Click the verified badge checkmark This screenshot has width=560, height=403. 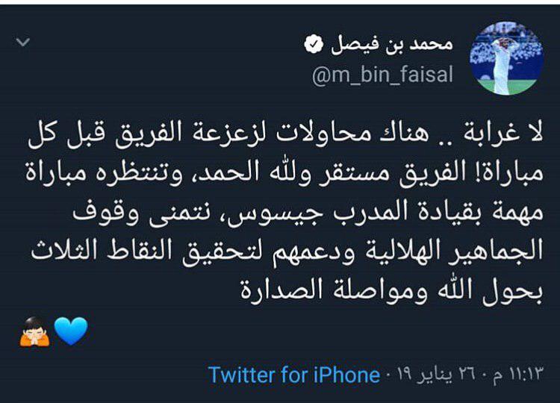click(312, 45)
